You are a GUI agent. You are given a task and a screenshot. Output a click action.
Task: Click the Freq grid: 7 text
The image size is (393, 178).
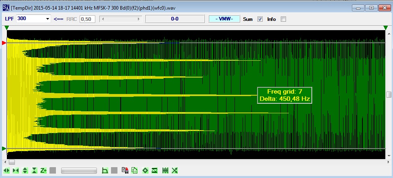284,92
